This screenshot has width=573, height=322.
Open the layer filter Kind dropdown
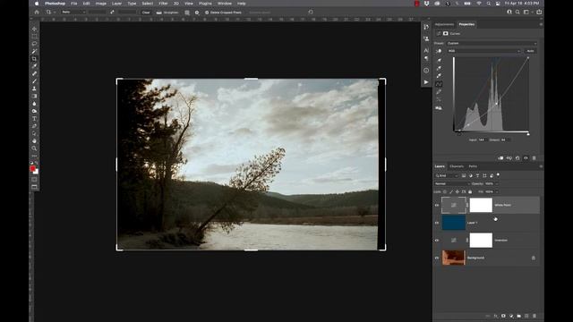click(x=446, y=175)
